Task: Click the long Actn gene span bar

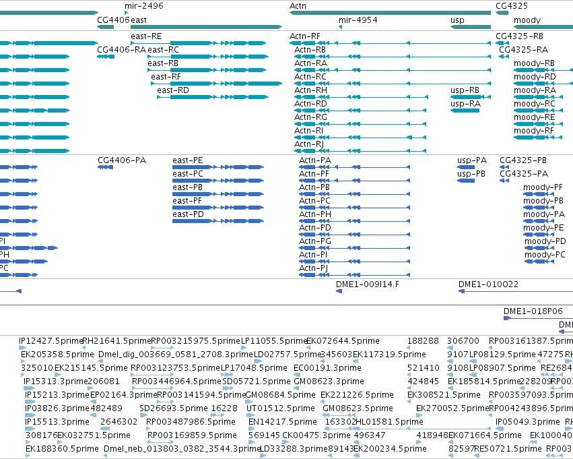Action: [390, 13]
